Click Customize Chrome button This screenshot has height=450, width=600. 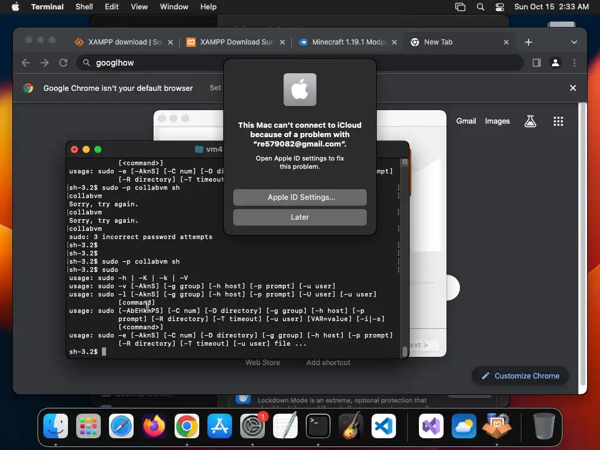520,376
